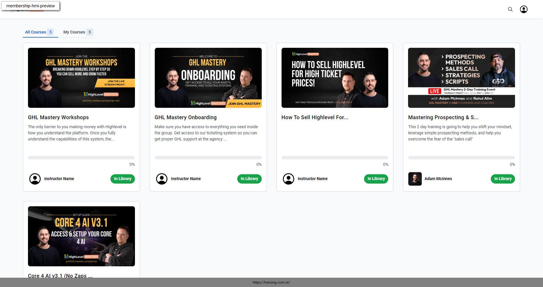543x287 pixels.
Task: Click In Library on GHL Mastery Onboarding
Action: pos(249,179)
